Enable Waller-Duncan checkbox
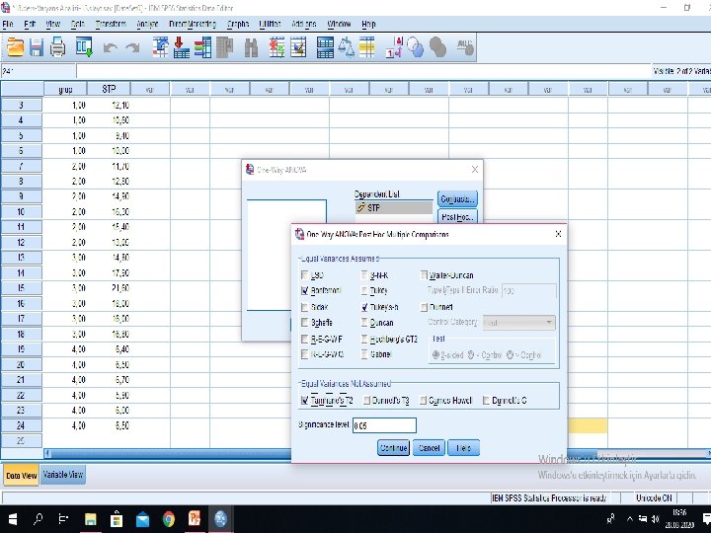Screen dimensions: 711x533 click(x=424, y=275)
